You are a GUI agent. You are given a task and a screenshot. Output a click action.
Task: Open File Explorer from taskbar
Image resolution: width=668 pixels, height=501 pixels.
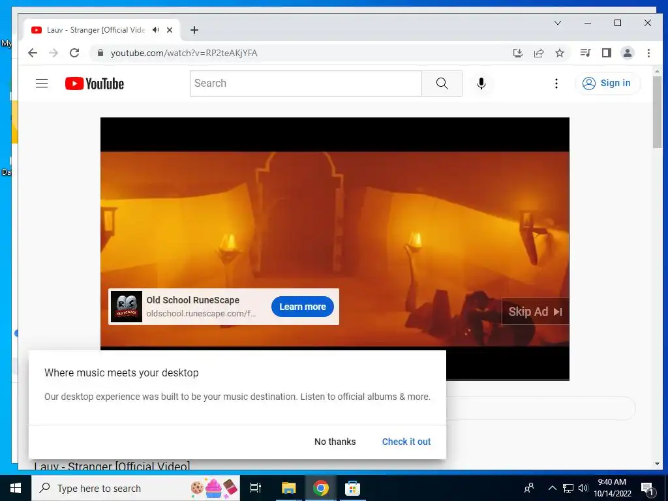pyautogui.click(x=288, y=488)
